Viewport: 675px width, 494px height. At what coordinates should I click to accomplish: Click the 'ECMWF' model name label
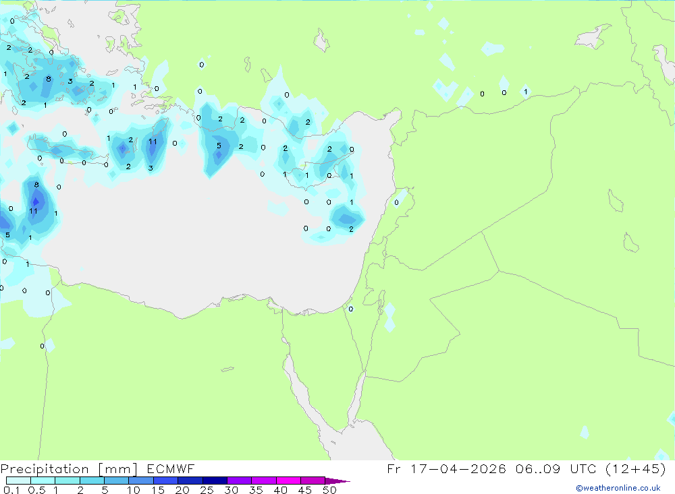click(x=171, y=469)
